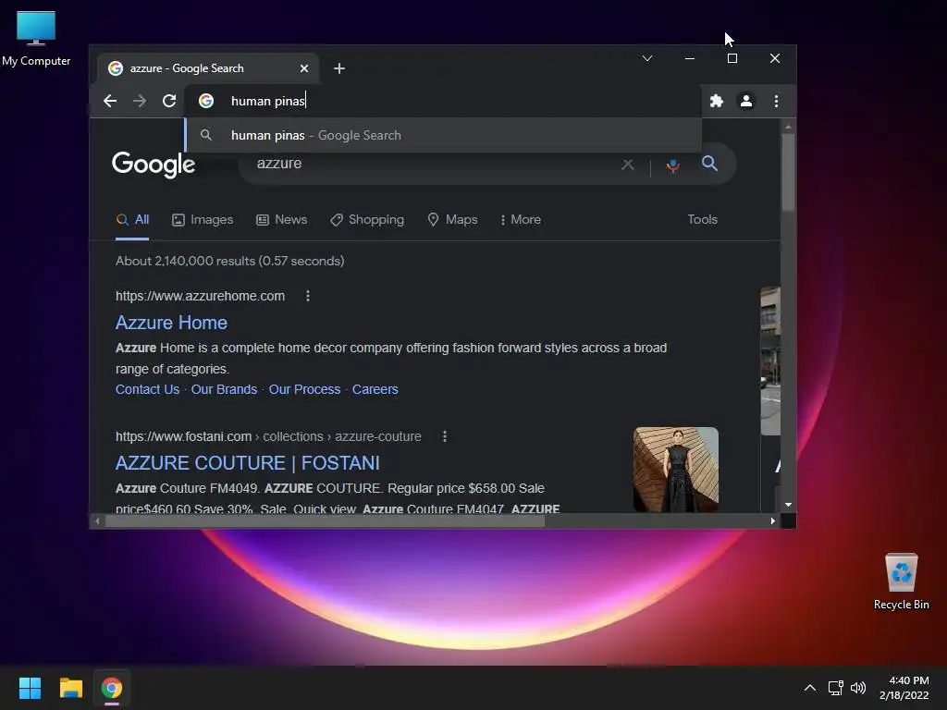The image size is (947, 710).
Task: Open the Azzure Home result link
Action: 171,323
